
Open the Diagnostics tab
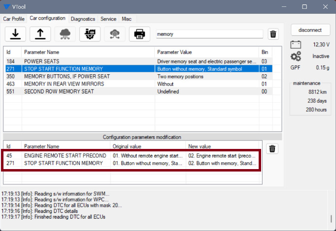(83, 19)
